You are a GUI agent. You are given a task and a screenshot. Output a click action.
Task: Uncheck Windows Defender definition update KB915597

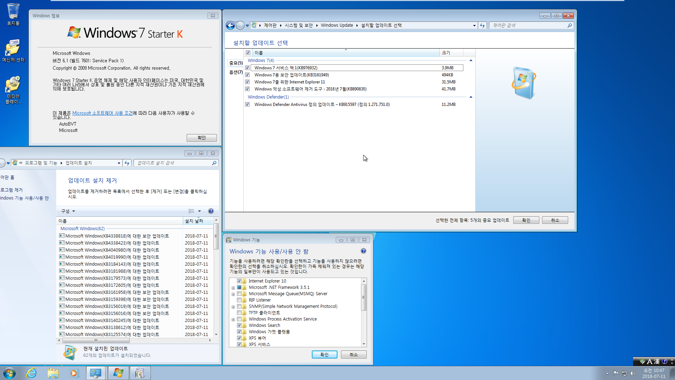coord(247,104)
